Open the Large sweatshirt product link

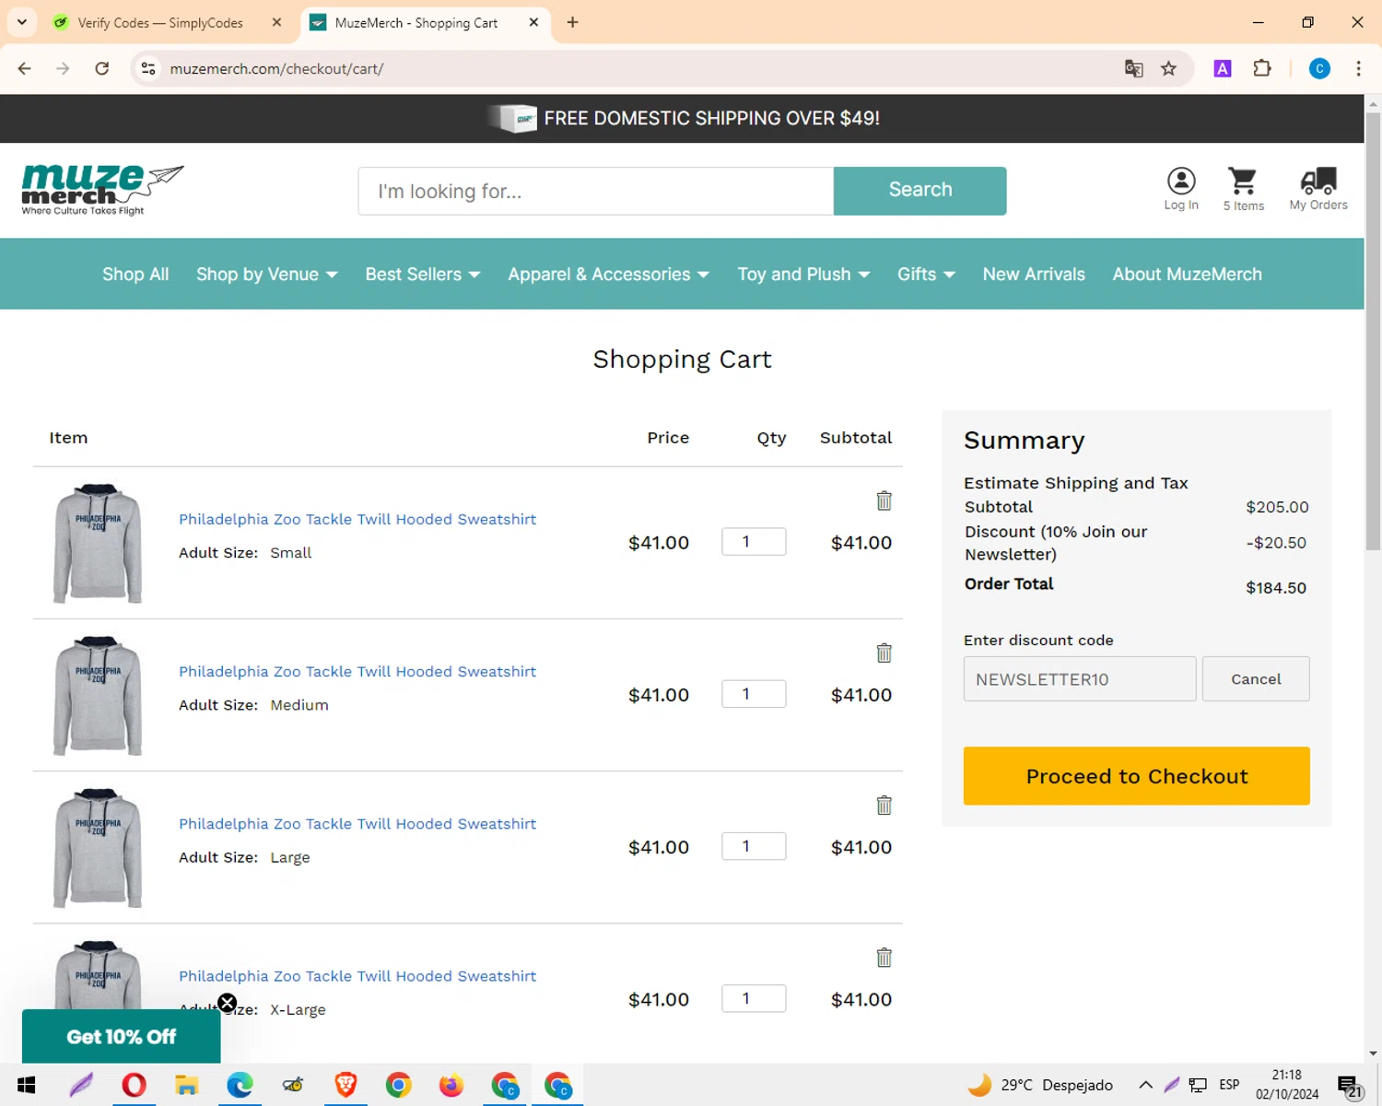point(357,823)
